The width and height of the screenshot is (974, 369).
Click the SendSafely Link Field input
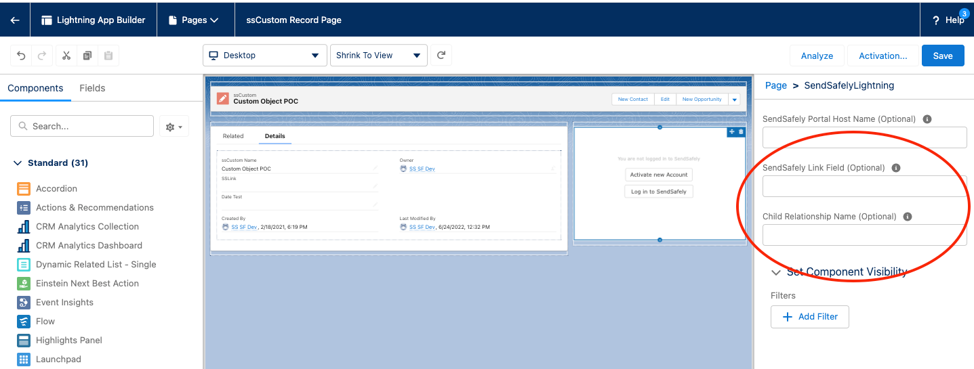(x=864, y=186)
